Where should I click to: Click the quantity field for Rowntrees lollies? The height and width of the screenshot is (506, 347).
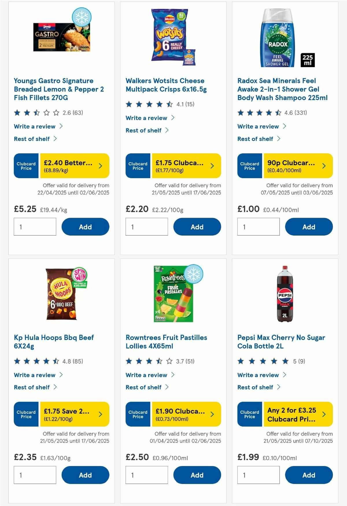[x=147, y=474]
